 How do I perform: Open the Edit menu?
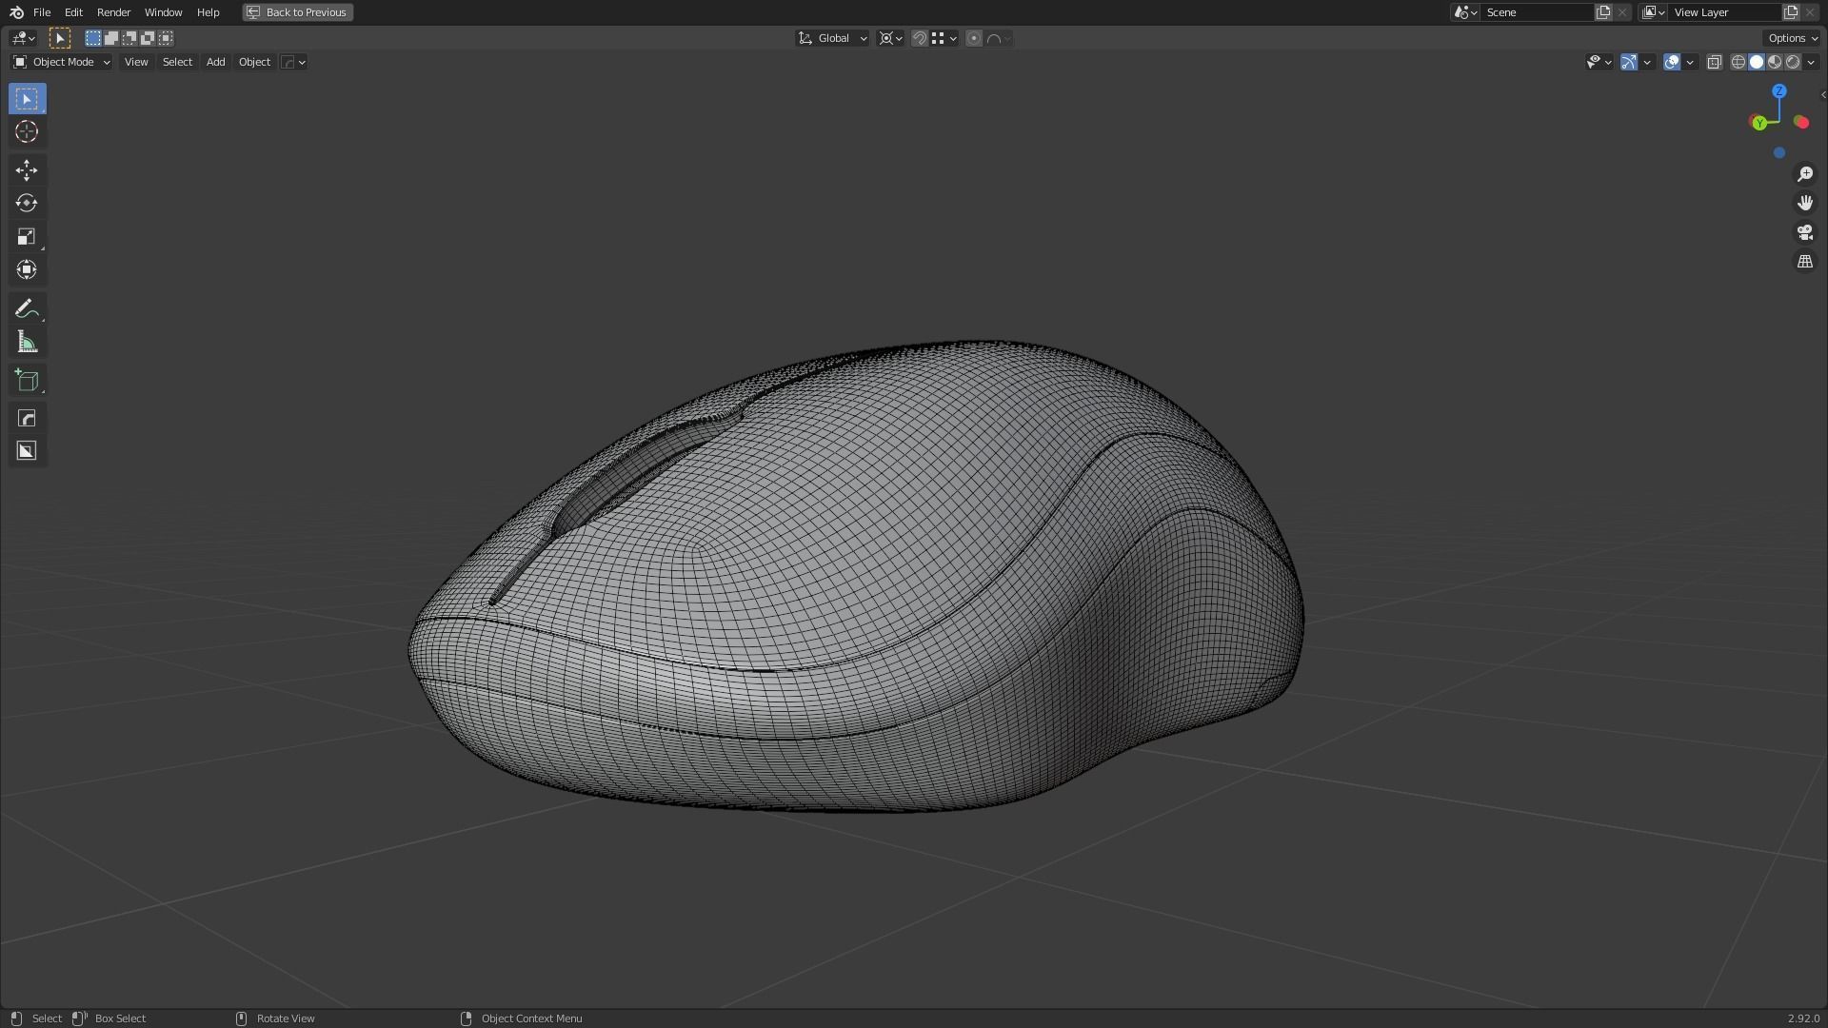pos(73,12)
